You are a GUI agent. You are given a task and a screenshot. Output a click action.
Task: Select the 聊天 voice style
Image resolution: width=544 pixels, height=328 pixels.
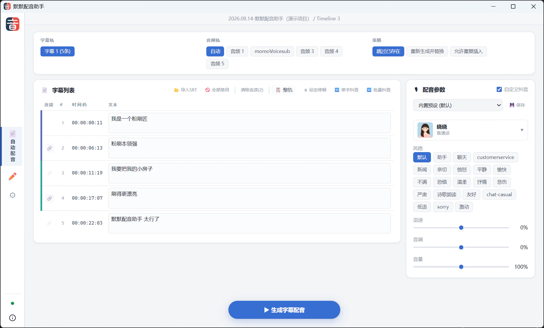(x=462, y=157)
